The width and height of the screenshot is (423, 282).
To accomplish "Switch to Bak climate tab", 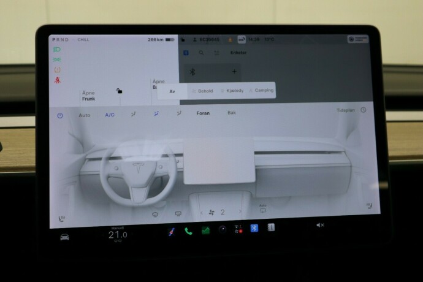I will click(x=232, y=113).
